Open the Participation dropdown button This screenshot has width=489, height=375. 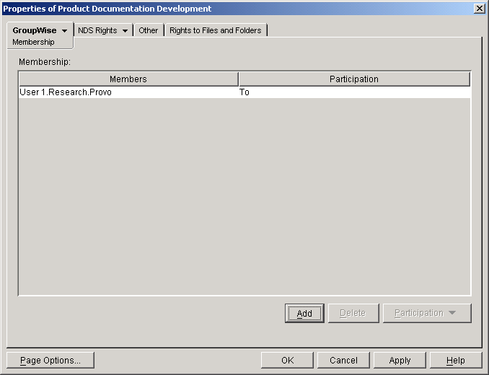tap(427, 313)
